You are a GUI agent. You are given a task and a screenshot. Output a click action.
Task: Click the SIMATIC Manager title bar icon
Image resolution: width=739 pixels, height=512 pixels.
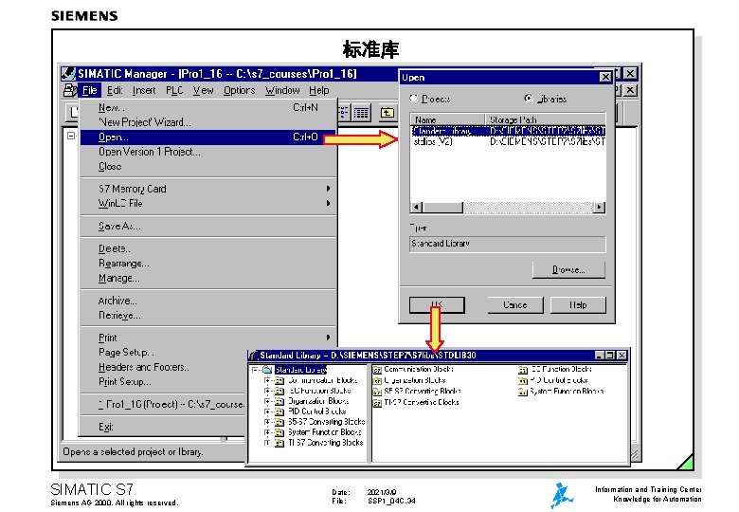tap(69, 74)
